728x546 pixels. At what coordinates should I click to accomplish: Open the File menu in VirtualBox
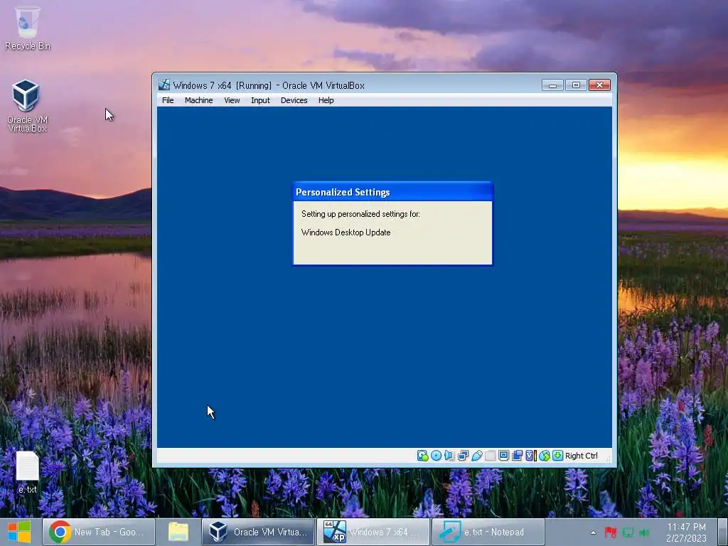point(168,100)
